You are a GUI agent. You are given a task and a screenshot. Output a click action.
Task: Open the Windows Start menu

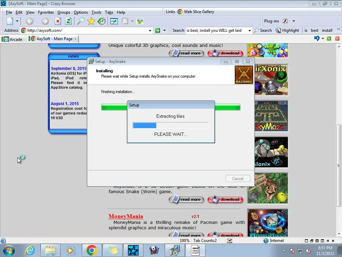pyautogui.click(x=9, y=250)
